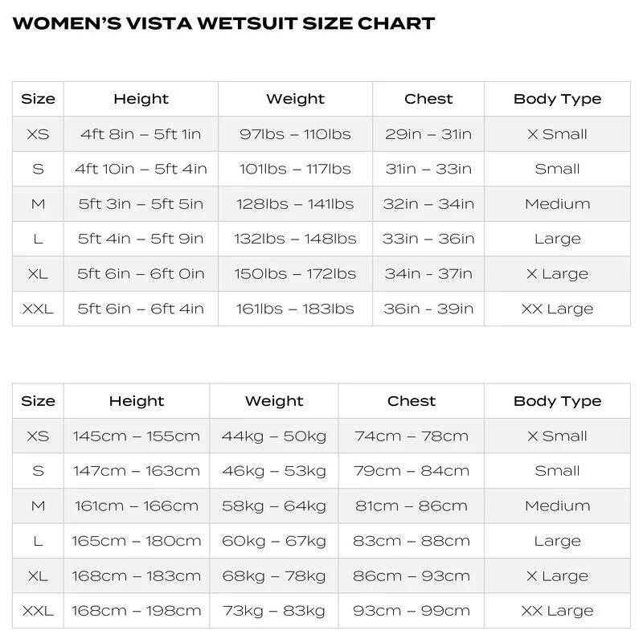The width and height of the screenshot is (643, 643).
Task: Select the Height header above the feet-and-inches values
Action: (x=141, y=99)
